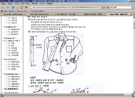Open the 도움말(H) menu
The height and width of the screenshot is (98, 135).
coord(49,4)
